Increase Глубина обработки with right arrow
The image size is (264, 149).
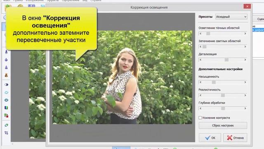(245, 108)
